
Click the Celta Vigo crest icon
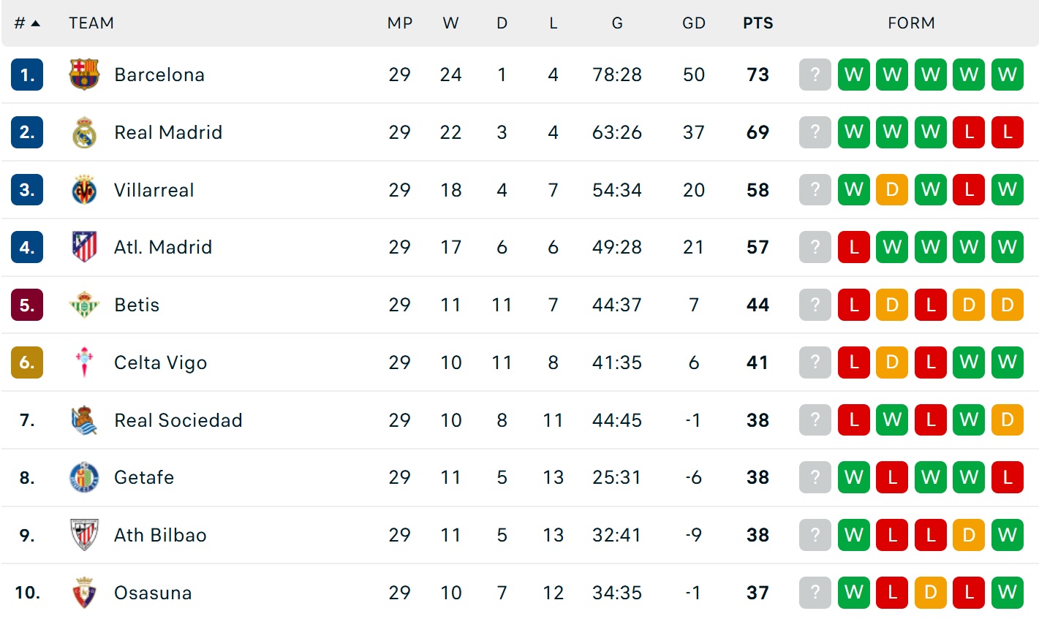(84, 362)
